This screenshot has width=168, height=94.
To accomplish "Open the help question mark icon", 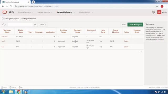I will point(153,12).
